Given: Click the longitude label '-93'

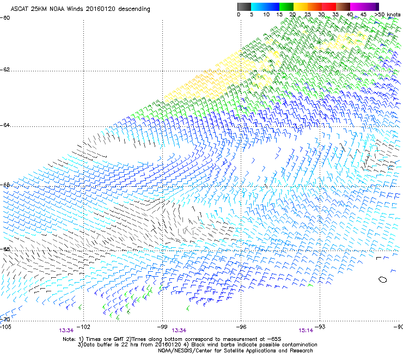Looking at the screenshot, I should point(320,327).
